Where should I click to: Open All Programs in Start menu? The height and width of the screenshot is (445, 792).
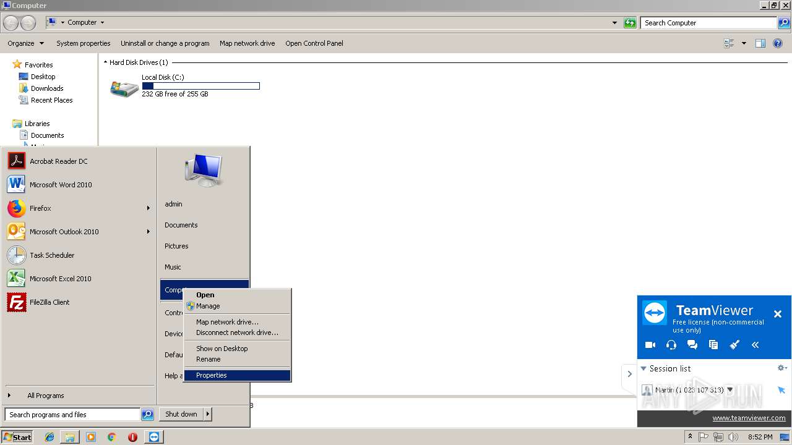tap(45, 396)
